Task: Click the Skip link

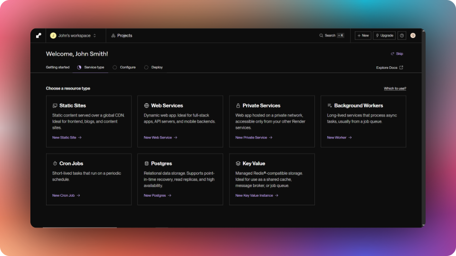Action: (397, 54)
